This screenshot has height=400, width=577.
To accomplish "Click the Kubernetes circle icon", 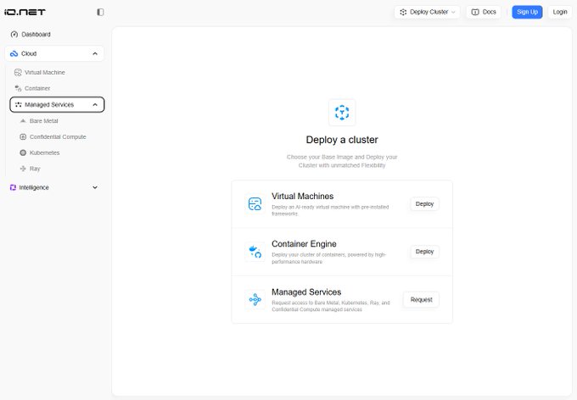I will coord(23,153).
